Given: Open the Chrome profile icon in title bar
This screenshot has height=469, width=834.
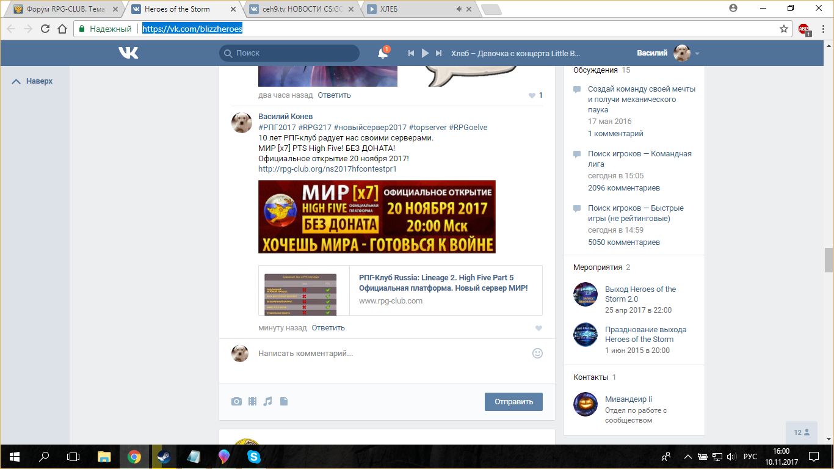Looking at the screenshot, I should pyautogui.click(x=733, y=8).
